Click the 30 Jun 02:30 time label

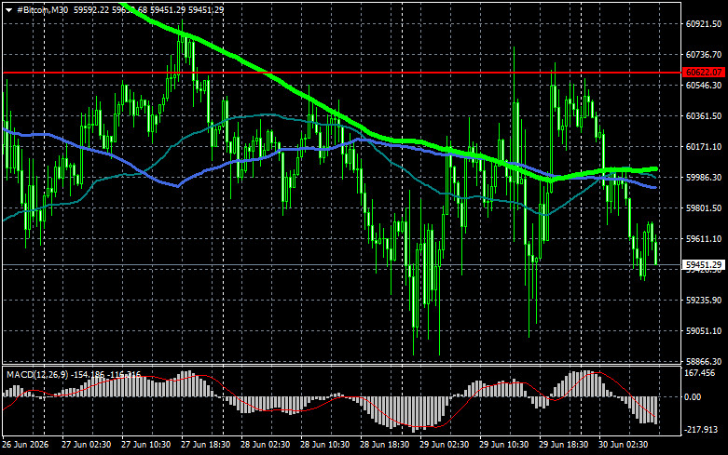click(x=623, y=445)
